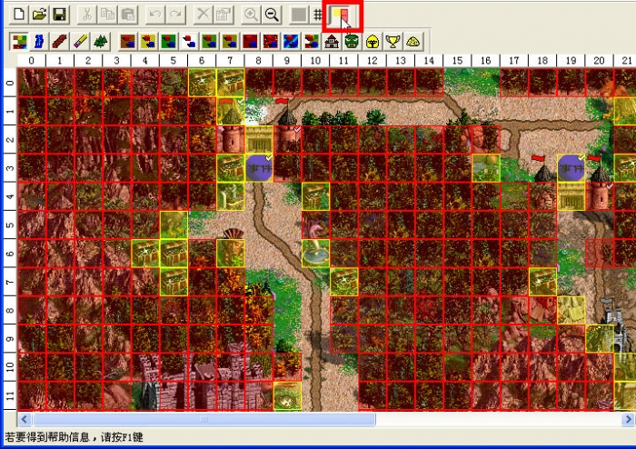
Task: Zoom in on the map
Action: coord(251,15)
